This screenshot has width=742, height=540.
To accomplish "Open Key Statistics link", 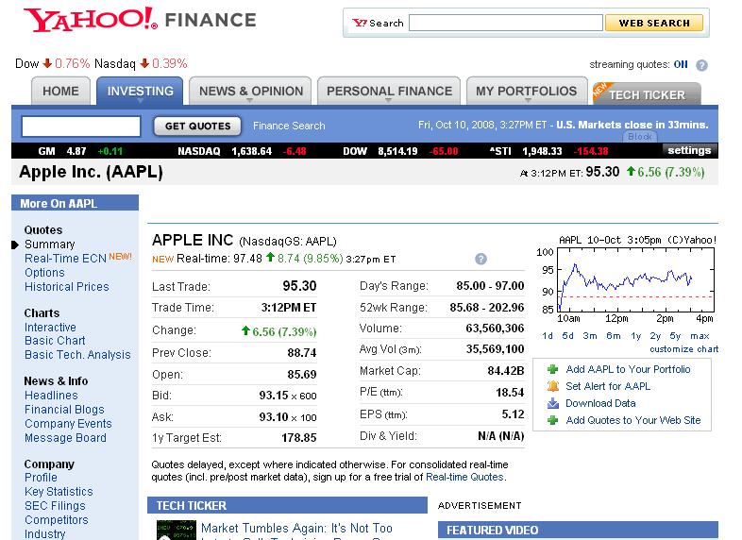I will (59, 492).
